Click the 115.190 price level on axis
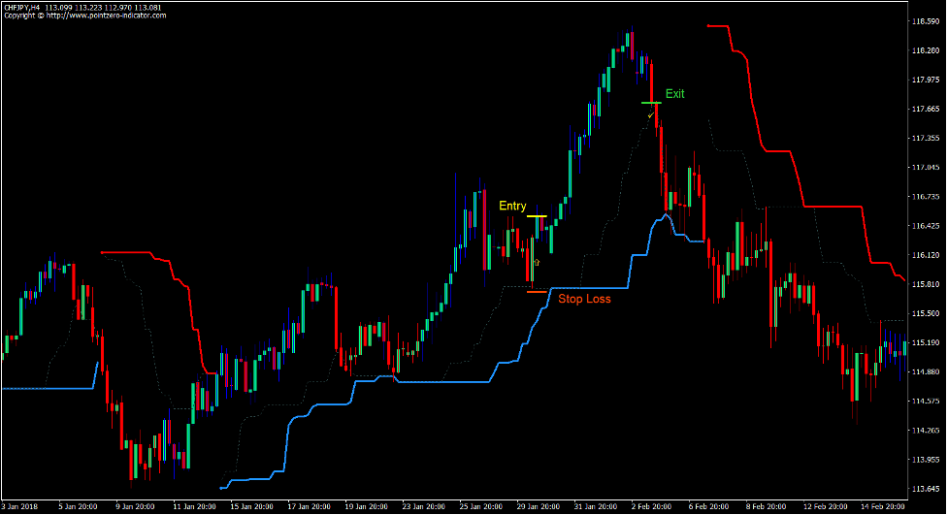The image size is (948, 515). click(x=927, y=342)
